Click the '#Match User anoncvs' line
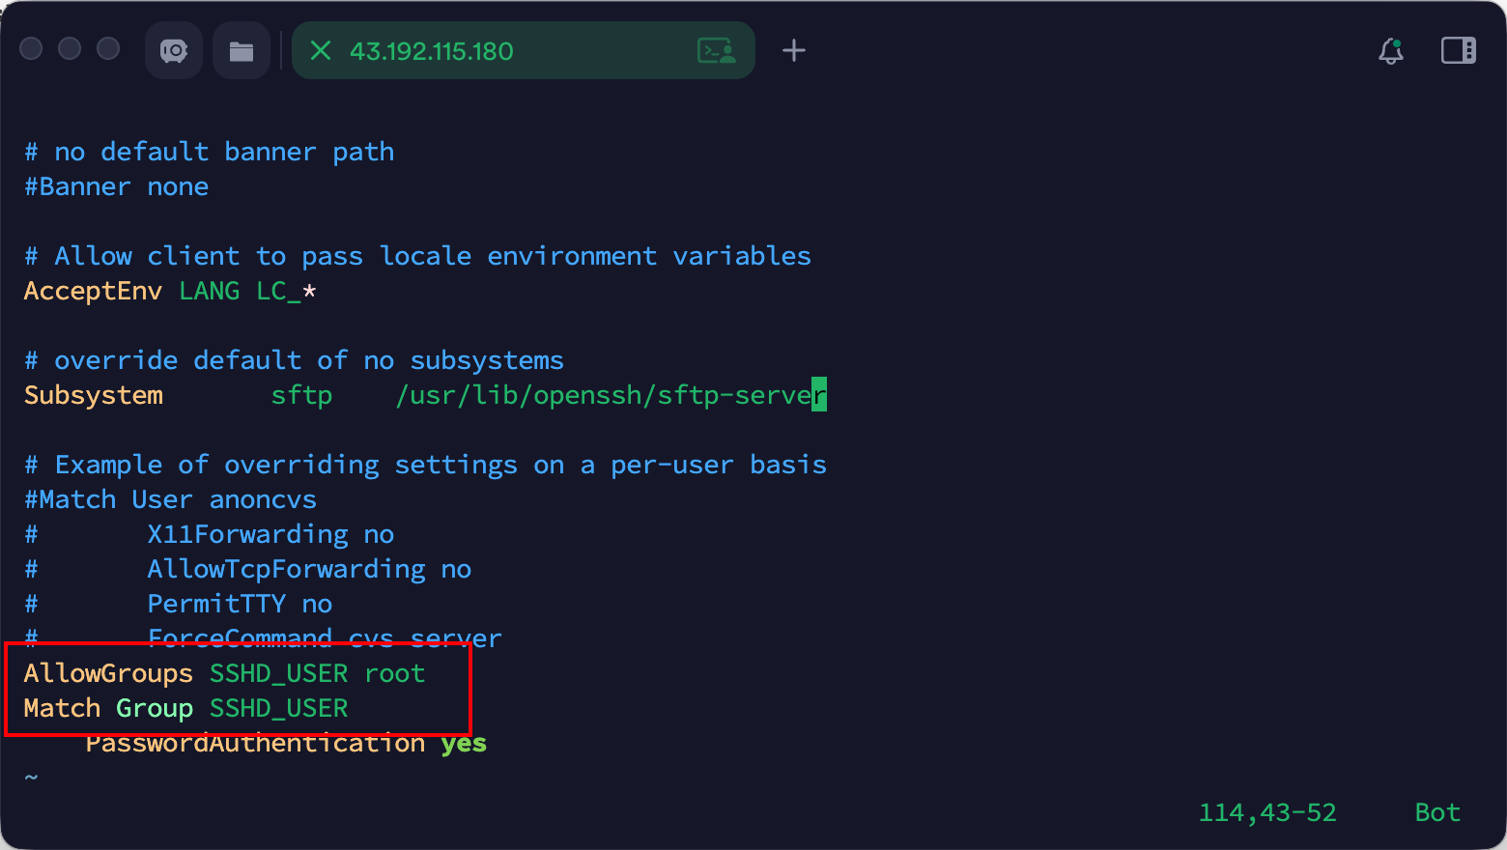The width and height of the screenshot is (1507, 850). pyautogui.click(x=170, y=500)
